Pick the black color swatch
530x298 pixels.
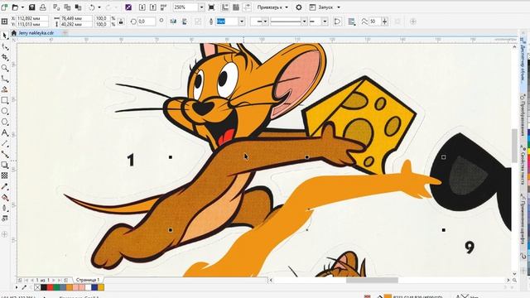point(44,287)
